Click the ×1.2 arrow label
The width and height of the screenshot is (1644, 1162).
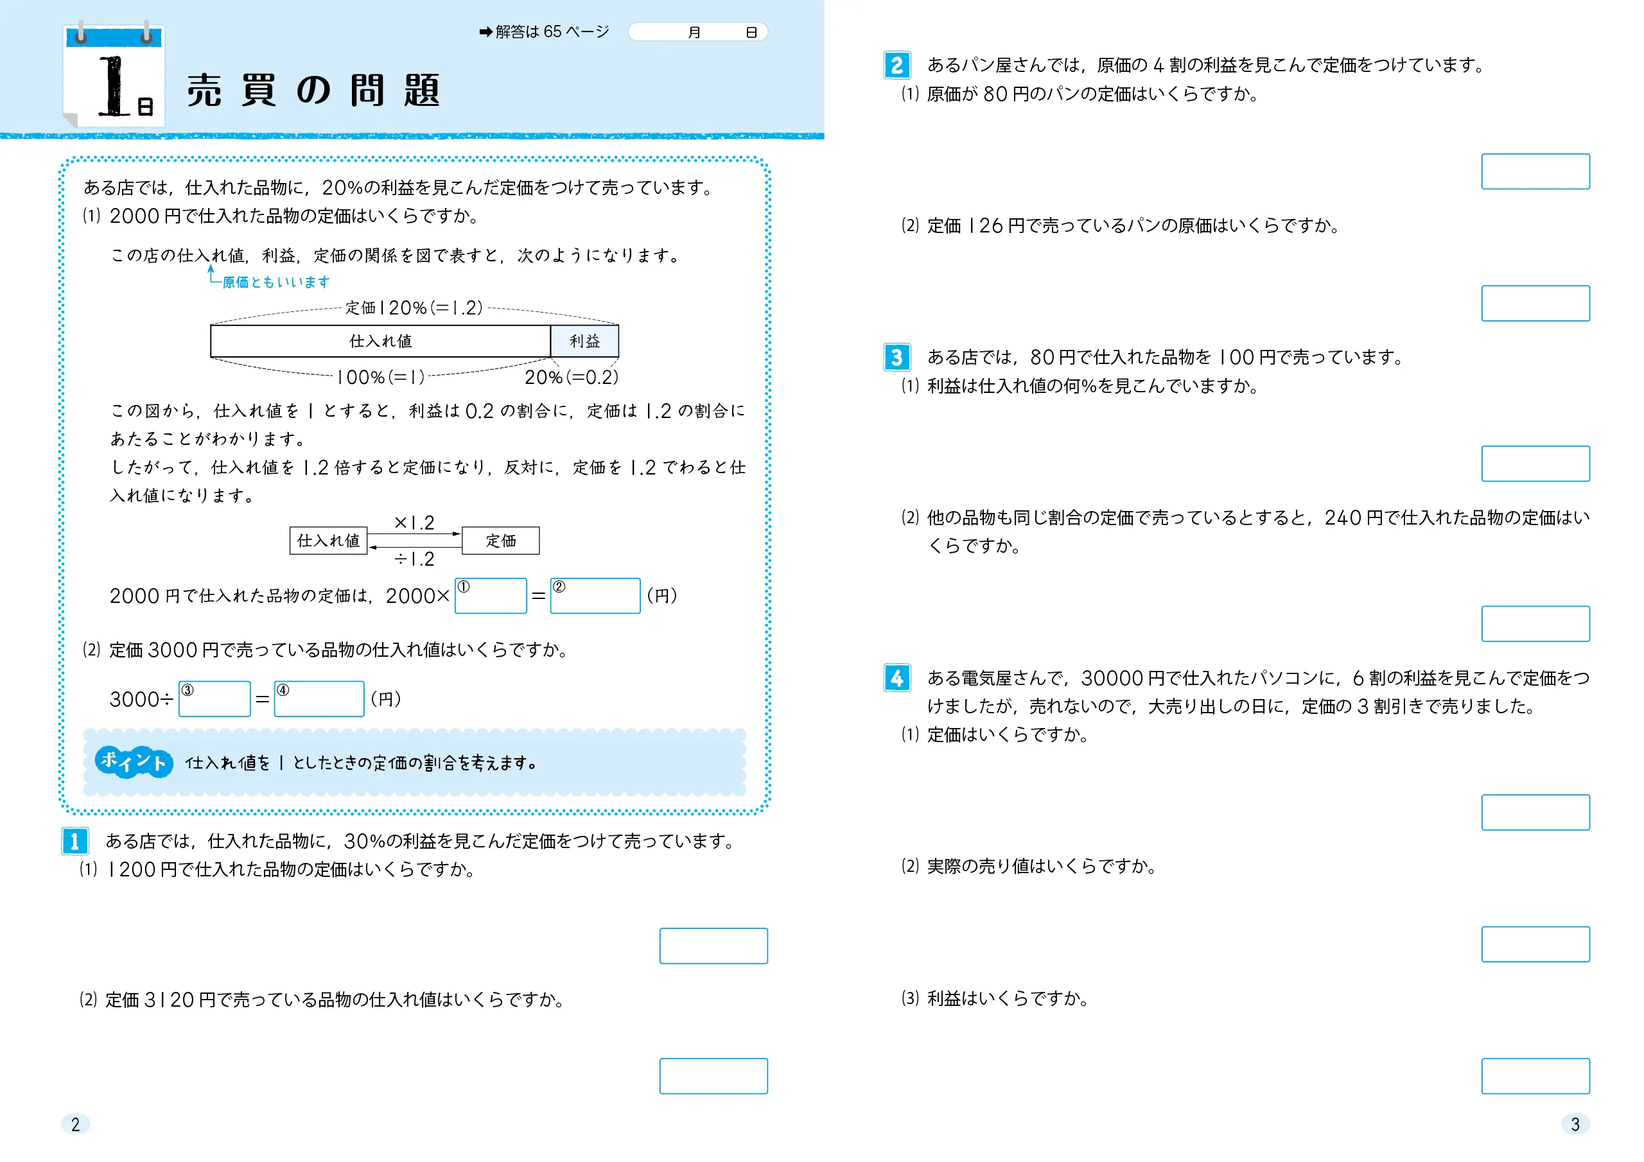[415, 523]
